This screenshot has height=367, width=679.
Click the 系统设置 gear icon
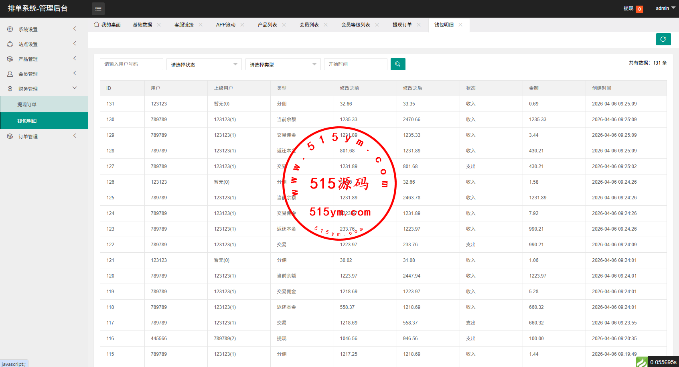tap(10, 29)
